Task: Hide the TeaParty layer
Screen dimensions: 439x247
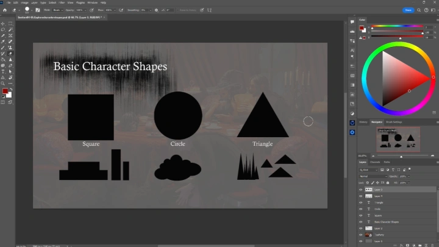Action: tap(360, 235)
